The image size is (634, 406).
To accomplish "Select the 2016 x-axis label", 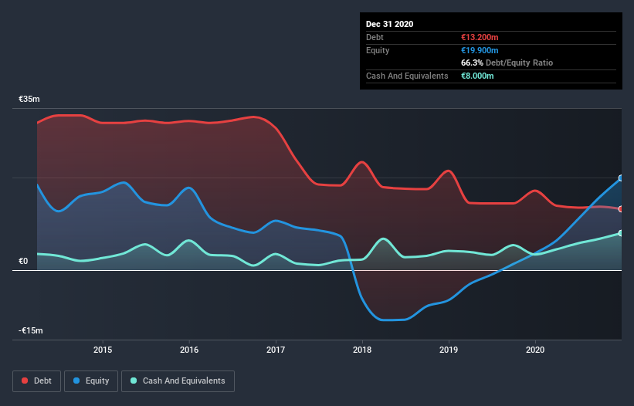I will (189, 350).
